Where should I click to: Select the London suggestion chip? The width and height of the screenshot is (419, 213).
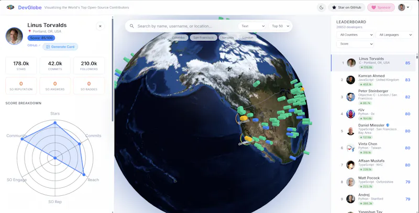[x=247, y=38]
